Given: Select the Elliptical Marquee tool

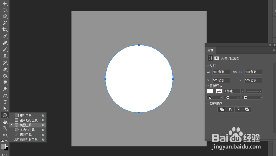Looking at the screenshot, I should 5,10.
